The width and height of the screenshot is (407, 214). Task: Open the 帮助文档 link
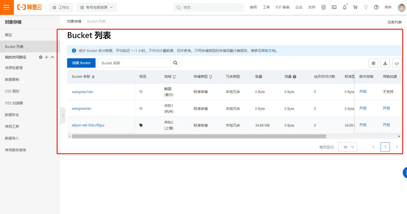268,51
